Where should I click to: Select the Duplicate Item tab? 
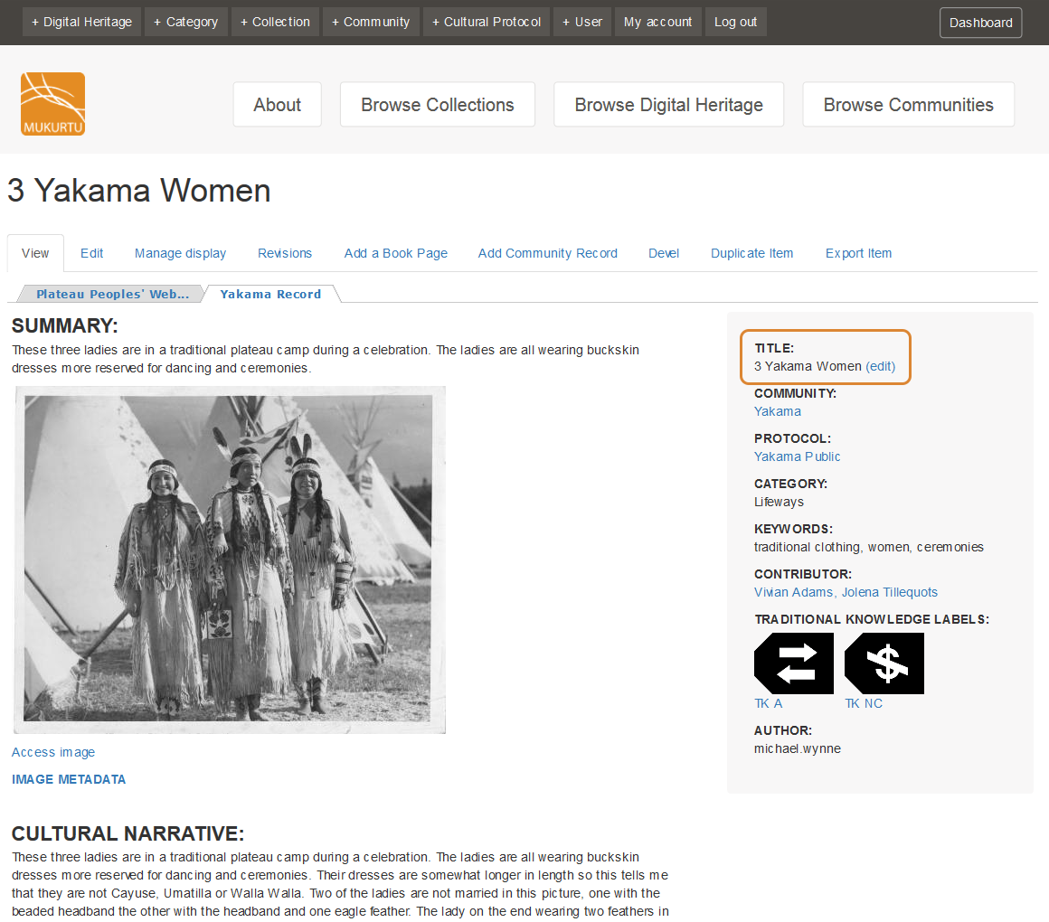(752, 253)
